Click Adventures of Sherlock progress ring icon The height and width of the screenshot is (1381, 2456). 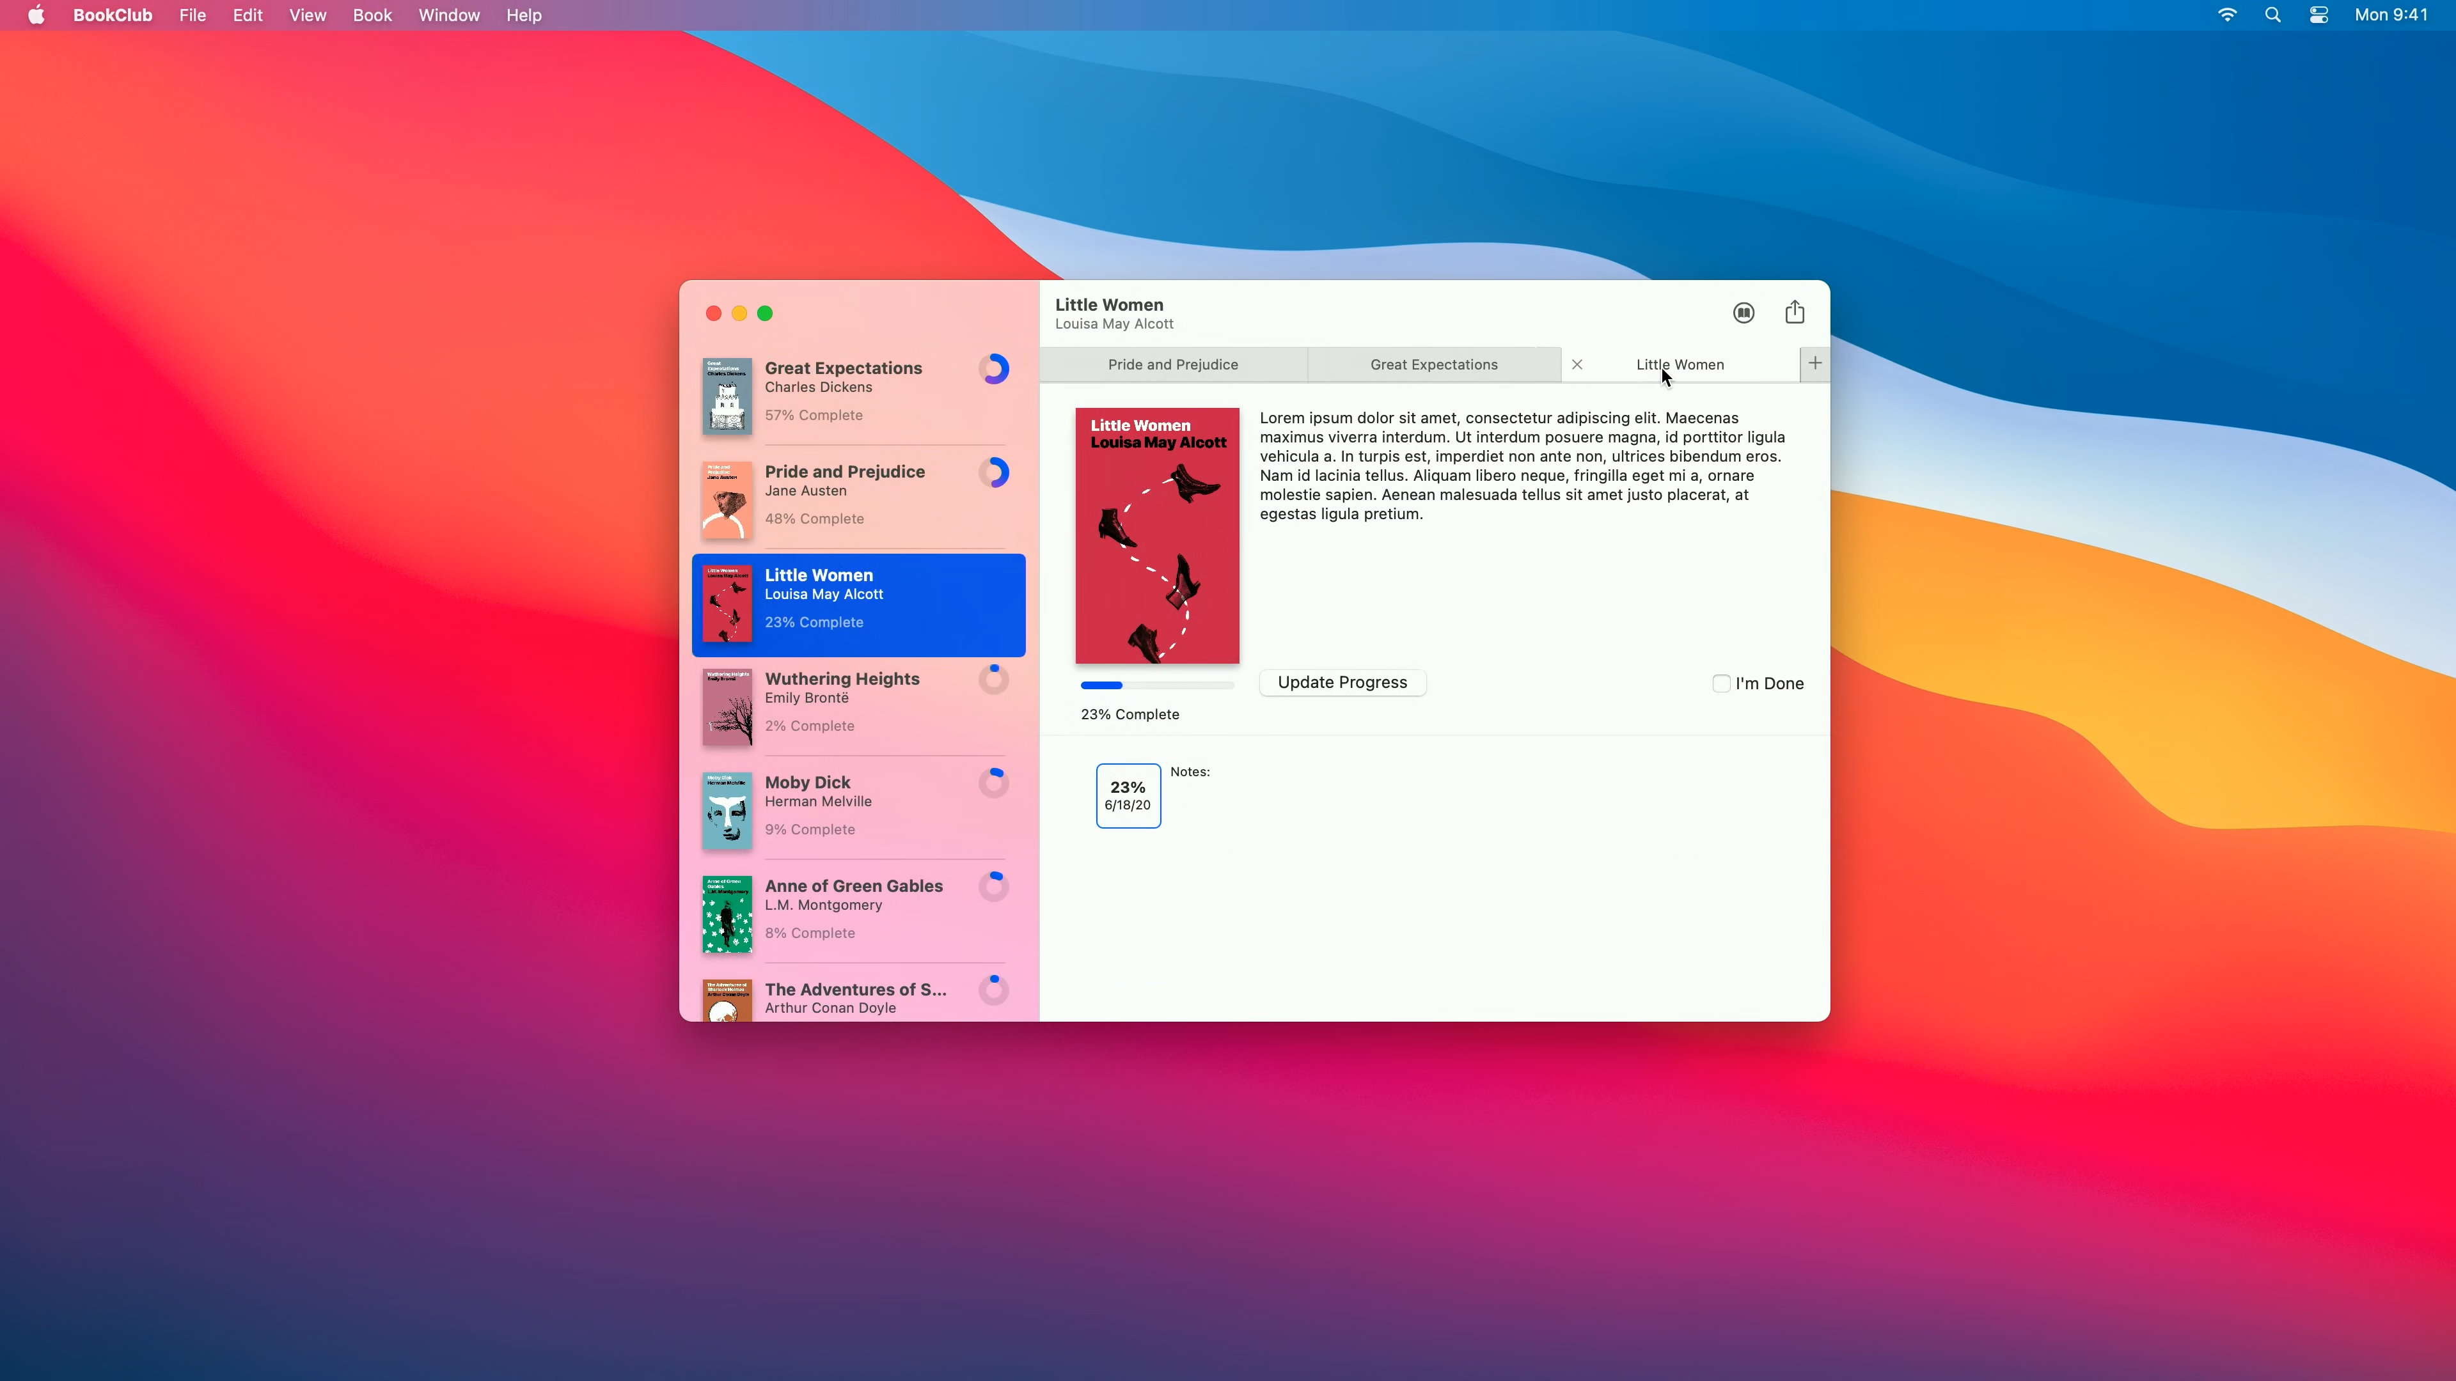[x=993, y=990]
